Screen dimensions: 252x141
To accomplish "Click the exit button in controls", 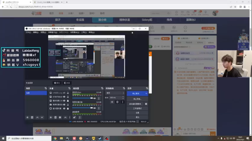I will 137,117.
